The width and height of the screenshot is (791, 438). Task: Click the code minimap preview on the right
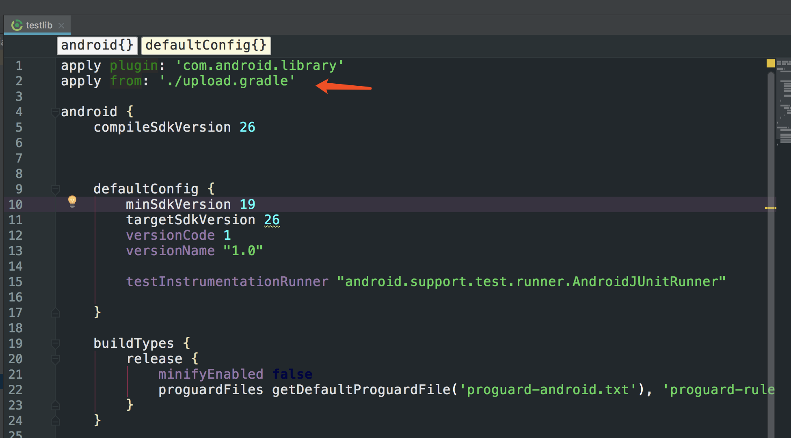[783, 102]
